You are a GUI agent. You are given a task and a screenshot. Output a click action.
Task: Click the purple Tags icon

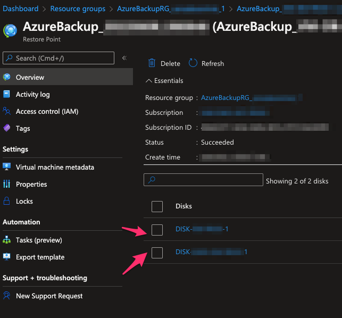[x=7, y=128]
